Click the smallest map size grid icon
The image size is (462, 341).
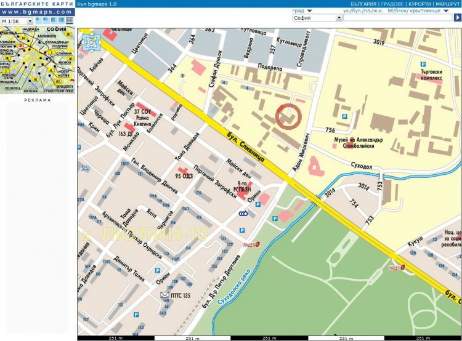pyautogui.click(x=38, y=20)
